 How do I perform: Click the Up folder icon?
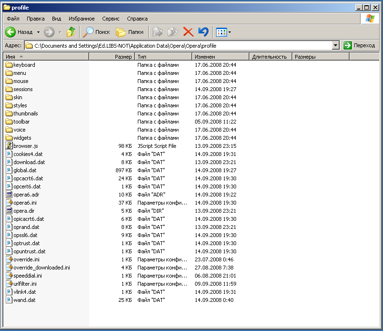(71, 32)
